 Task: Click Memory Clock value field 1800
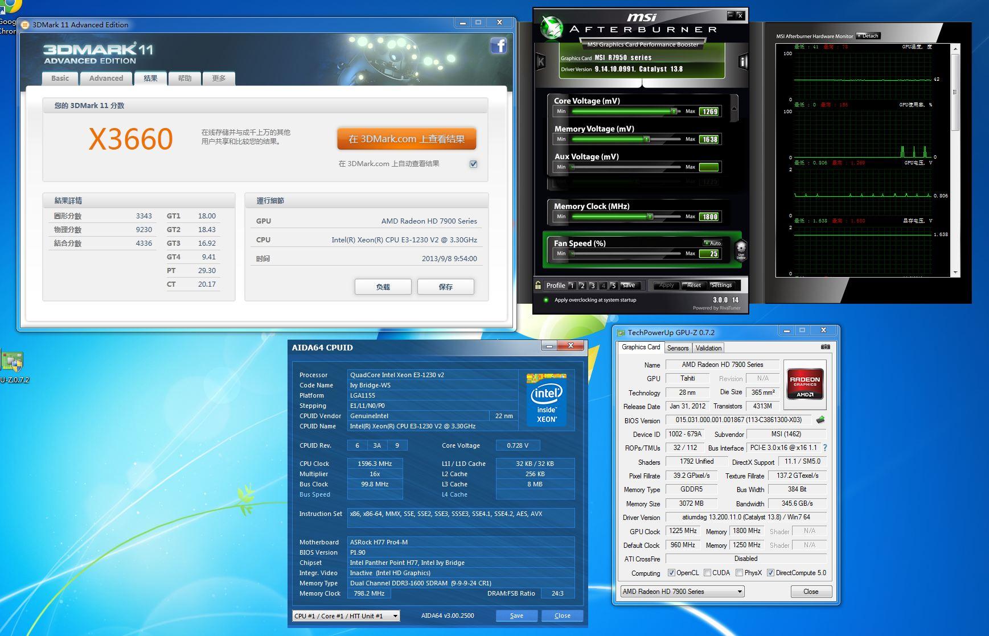[710, 217]
